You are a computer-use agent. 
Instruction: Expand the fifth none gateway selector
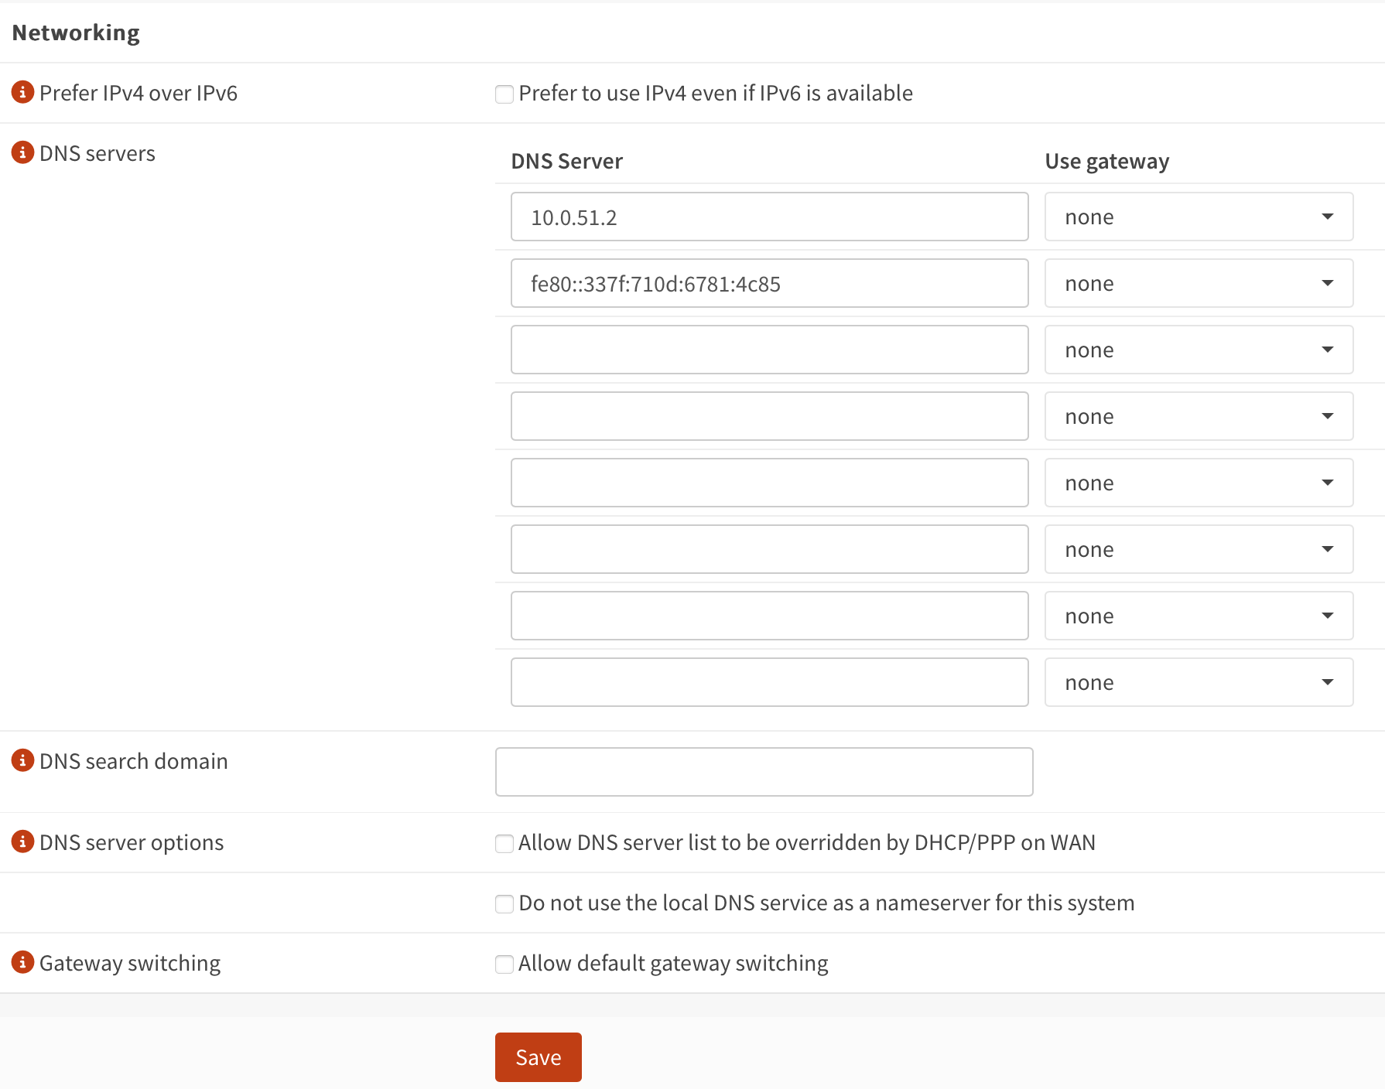[x=1199, y=482]
